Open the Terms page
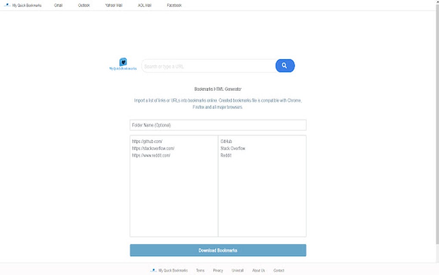439x275 pixels. tap(200, 270)
